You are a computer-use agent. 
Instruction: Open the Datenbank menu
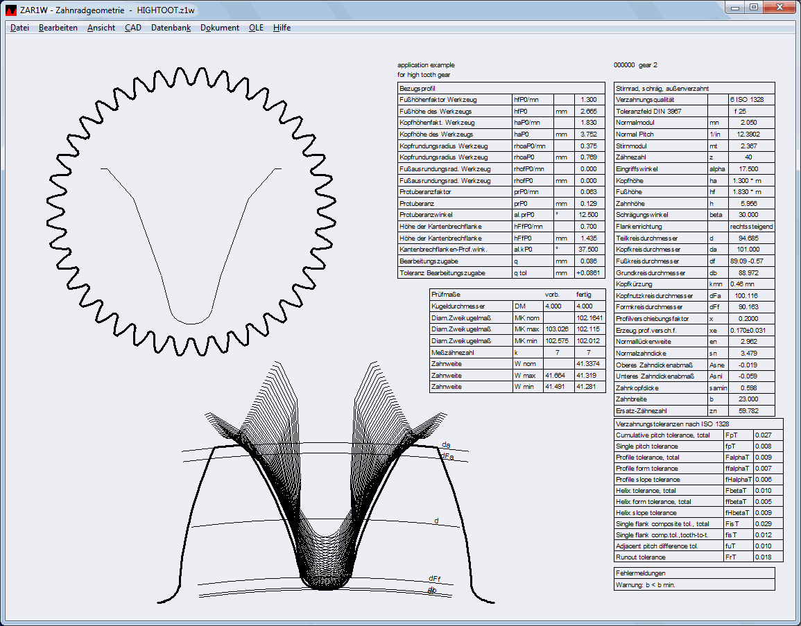(x=171, y=28)
